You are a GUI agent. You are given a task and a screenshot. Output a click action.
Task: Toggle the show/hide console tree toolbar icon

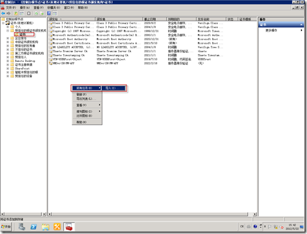(x=21, y=13)
